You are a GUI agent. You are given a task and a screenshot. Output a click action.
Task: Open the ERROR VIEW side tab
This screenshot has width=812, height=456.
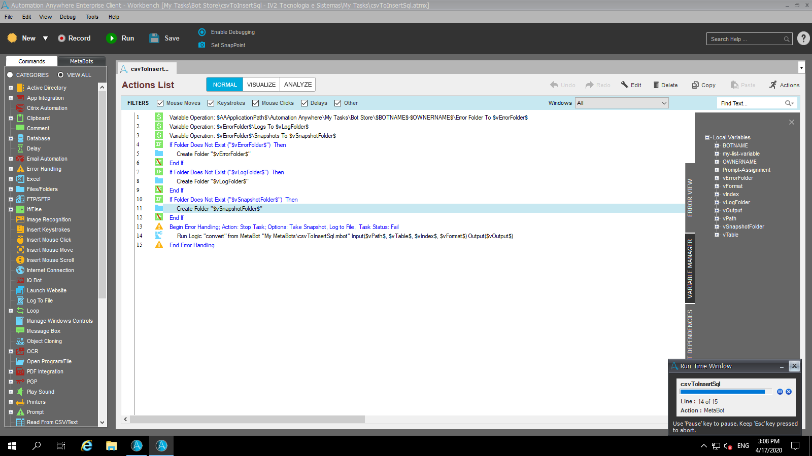point(690,198)
